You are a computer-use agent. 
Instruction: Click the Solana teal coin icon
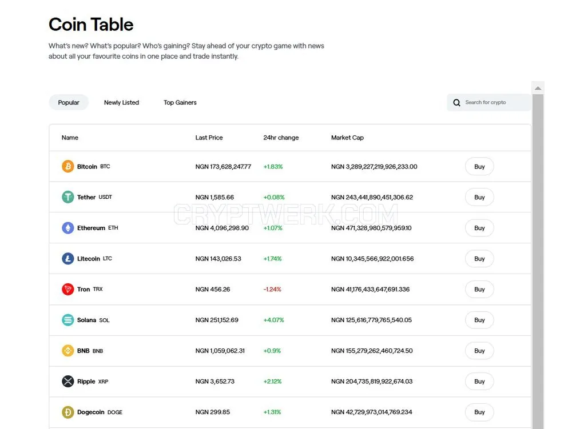[x=68, y=320]
